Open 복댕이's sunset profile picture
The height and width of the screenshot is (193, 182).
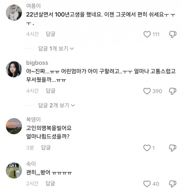[x=14, y=126]
